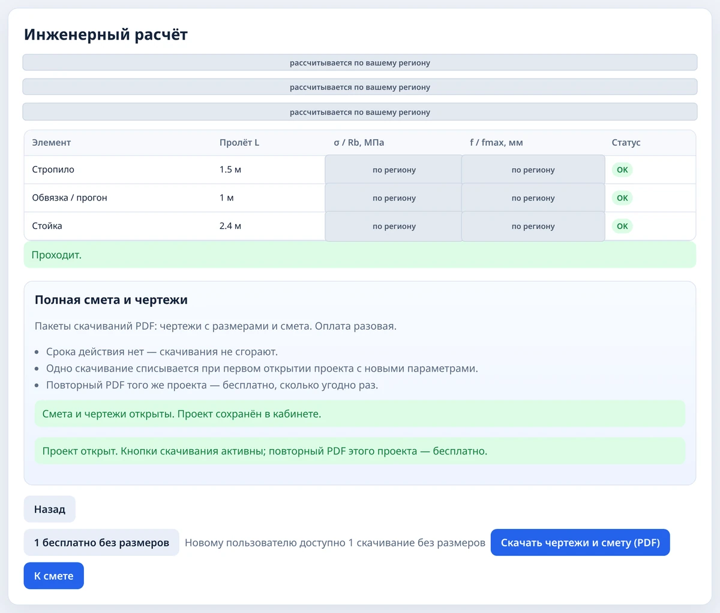
Task: Click the Стропило element cell
Action: [x=53, y=170]
